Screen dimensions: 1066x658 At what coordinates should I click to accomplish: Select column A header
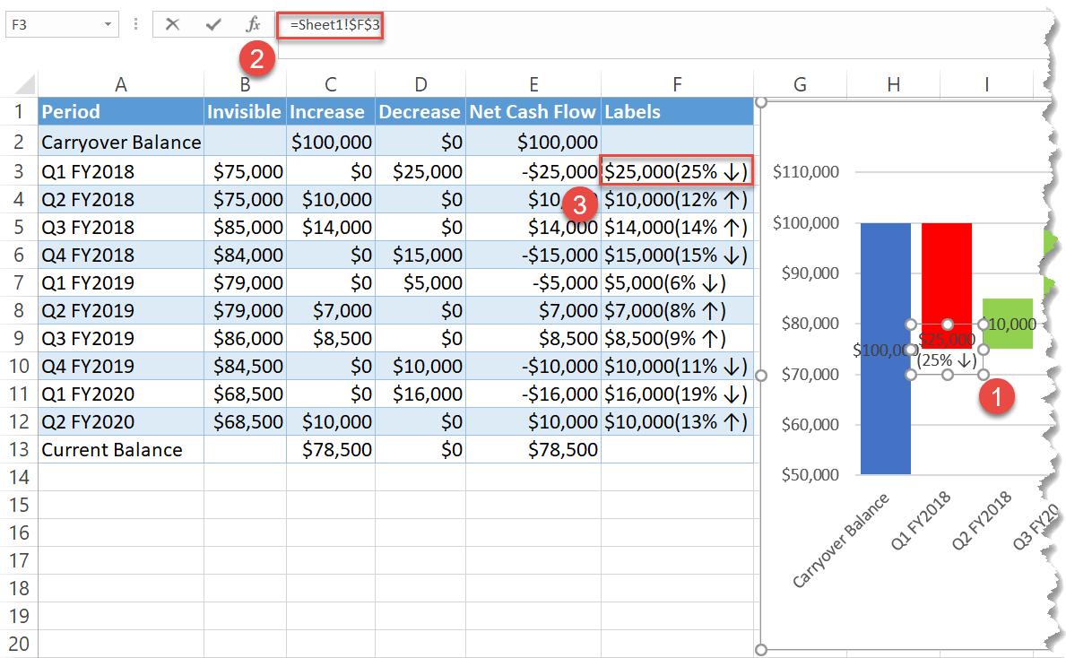[121, 84]
